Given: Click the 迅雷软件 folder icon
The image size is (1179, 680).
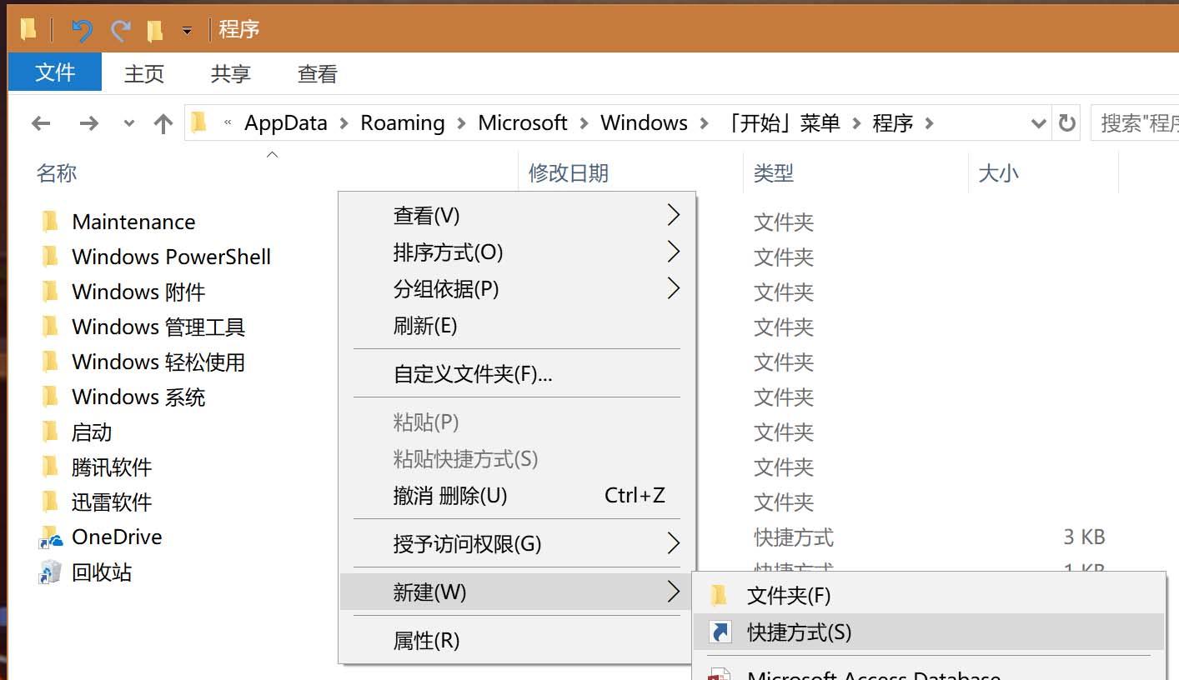Looking at the screenshot, I should pos(50,502).
